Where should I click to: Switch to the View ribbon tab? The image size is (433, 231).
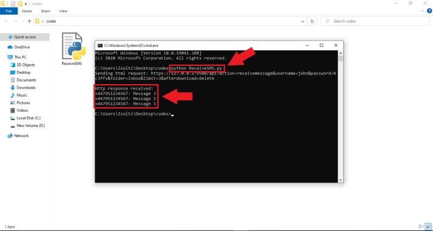click(63, 11)
